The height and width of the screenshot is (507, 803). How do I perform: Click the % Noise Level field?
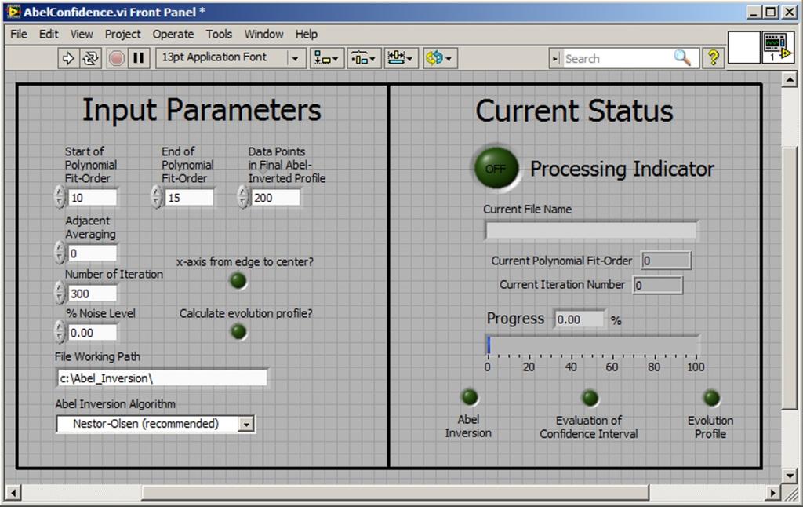pyautogui.click(x=93, y=333)
